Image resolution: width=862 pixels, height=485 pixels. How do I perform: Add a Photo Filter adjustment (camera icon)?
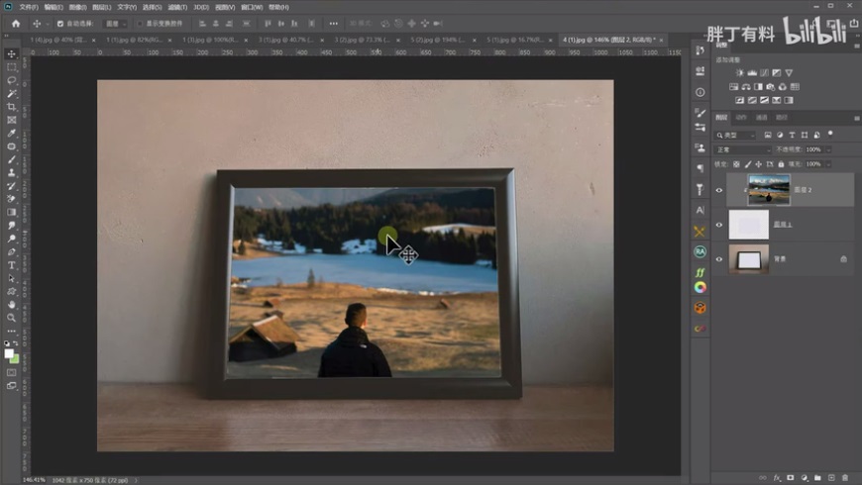[x=770, y=87]
